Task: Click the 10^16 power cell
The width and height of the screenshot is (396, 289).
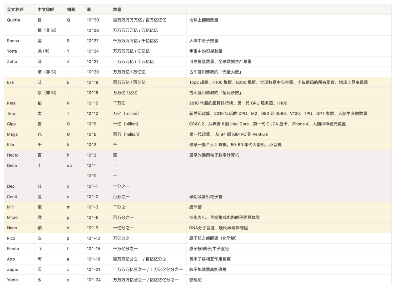Action: (x=97, y=93)
